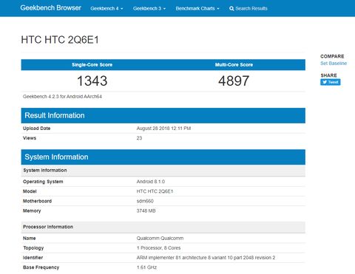This screenshot has height=274, width=355.
Task: Click the Result Information section header
Action: (x=163, y=115)
